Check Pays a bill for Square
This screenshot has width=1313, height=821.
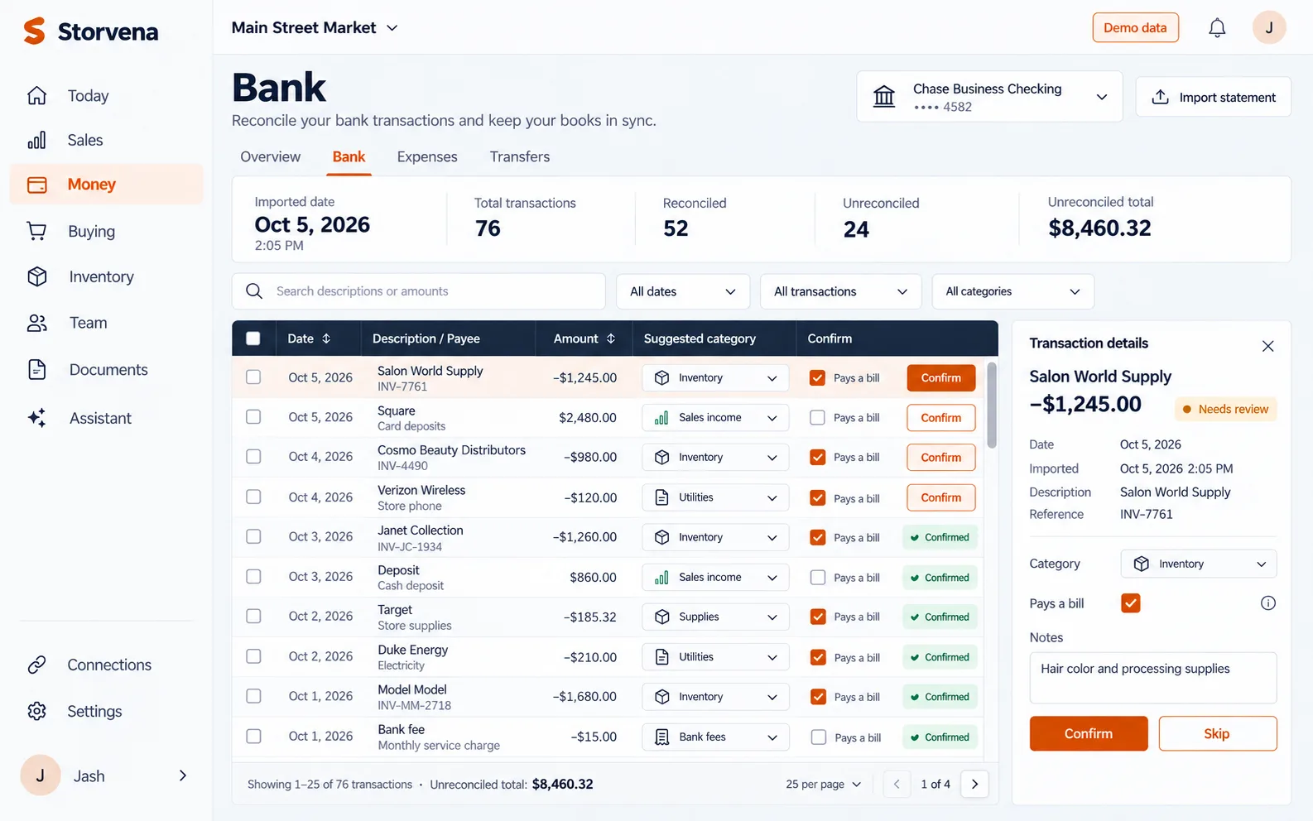[817, 418]
